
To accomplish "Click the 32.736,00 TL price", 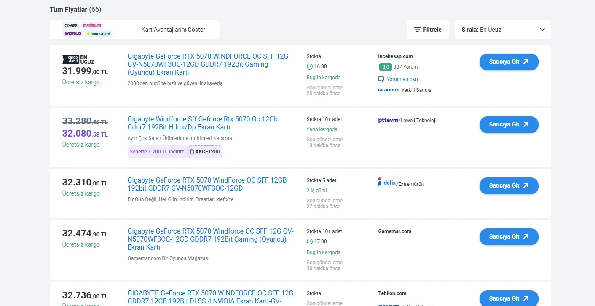I will point(85,295).
